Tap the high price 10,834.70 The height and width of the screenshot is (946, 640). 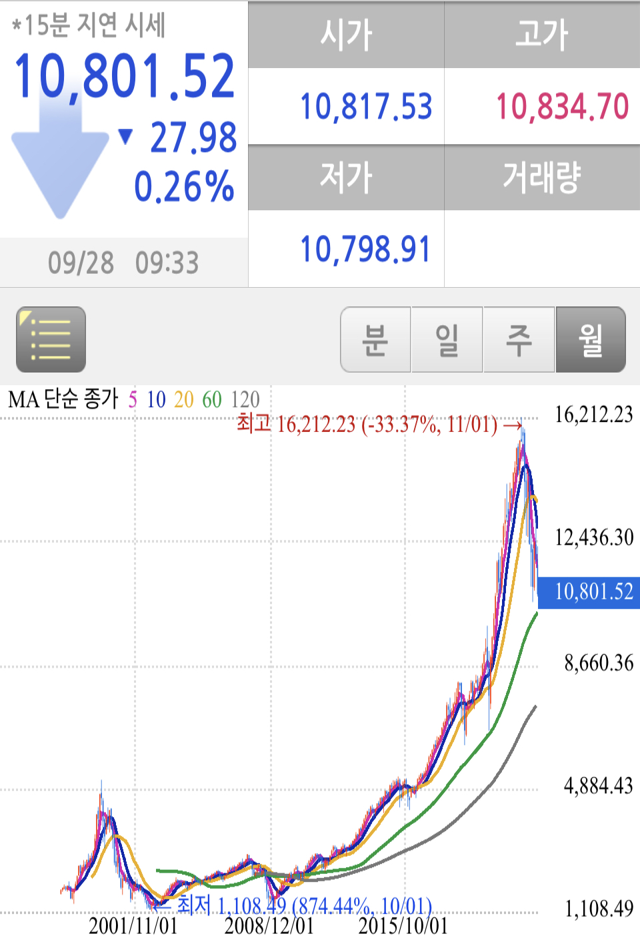pyautogui.click(x=563, y=107)
